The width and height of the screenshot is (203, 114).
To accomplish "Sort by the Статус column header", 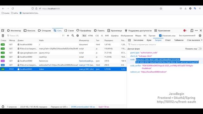I will click(3, 41).
